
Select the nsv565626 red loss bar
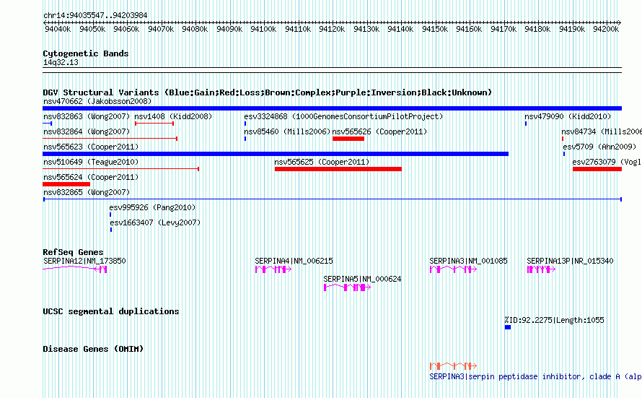[x=348, y=139]
